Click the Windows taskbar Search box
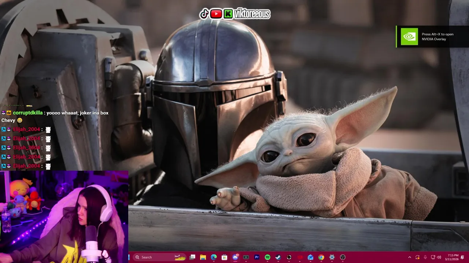 [x=159, y=257]
